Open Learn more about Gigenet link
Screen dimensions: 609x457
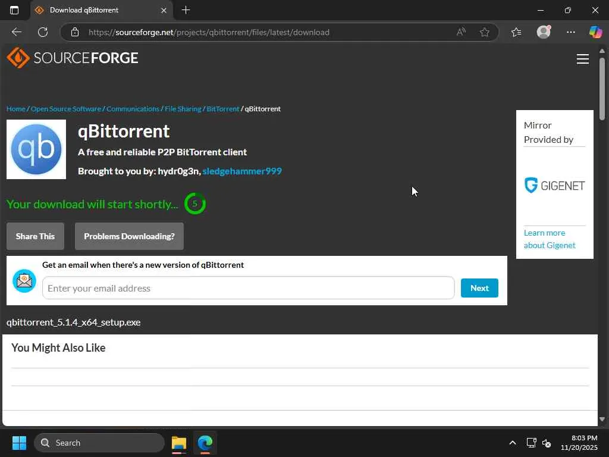550,239
